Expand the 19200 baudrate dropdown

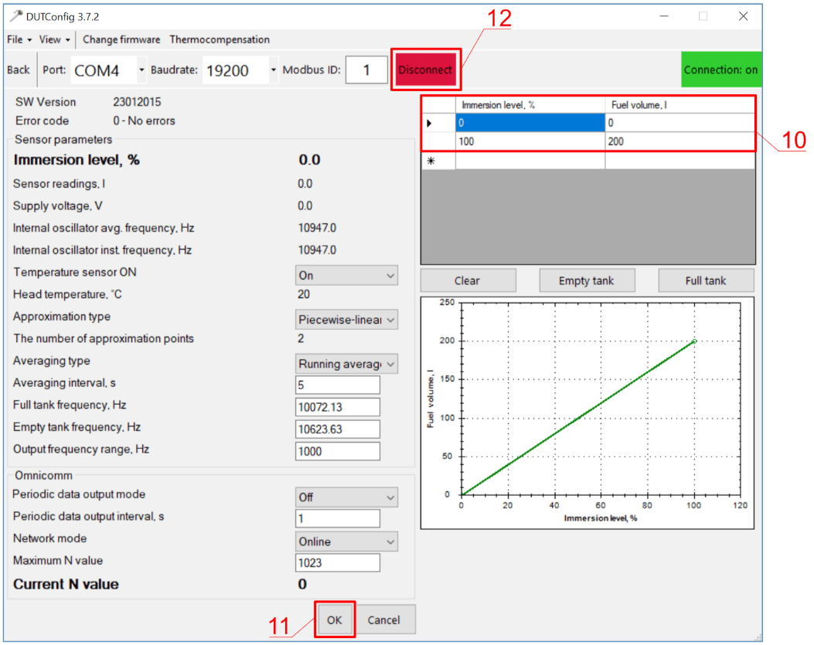click(x=273, y=70)
